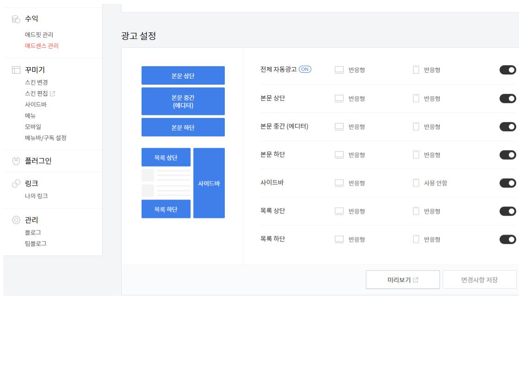Click mobile phone icon in 목록 상단 row

tap(416, 211)
